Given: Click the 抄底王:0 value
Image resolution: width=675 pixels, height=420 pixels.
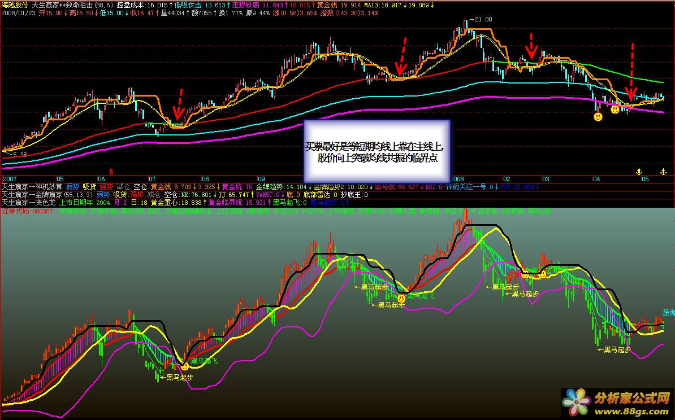Looking at the screenshot, I should tap(354, 195).
